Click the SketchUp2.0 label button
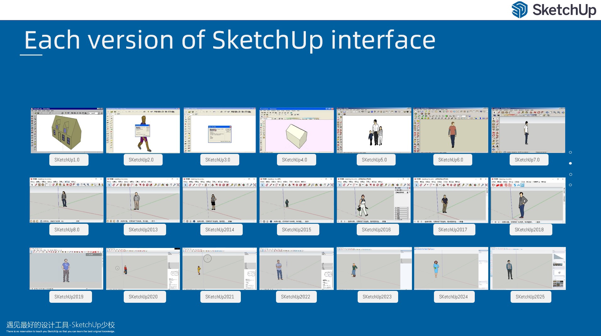Screen dimensions: 601x336 pyautogui.click(x=143, y=160)
